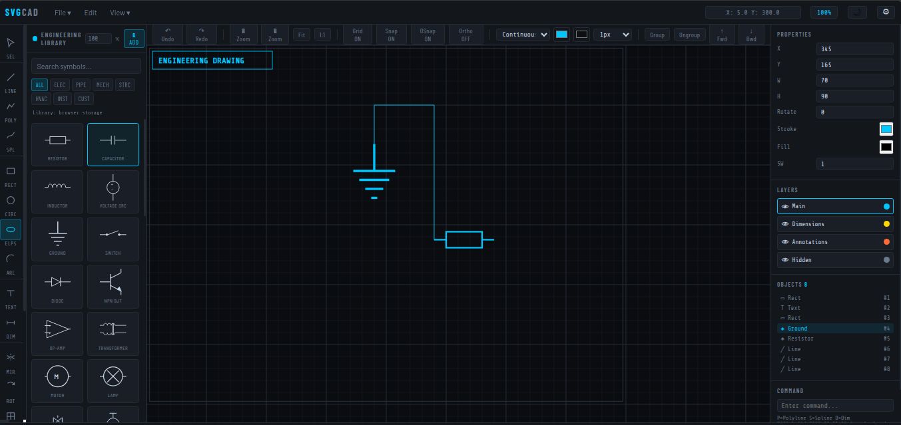Pick the Diode library symbol

[57, 286]
